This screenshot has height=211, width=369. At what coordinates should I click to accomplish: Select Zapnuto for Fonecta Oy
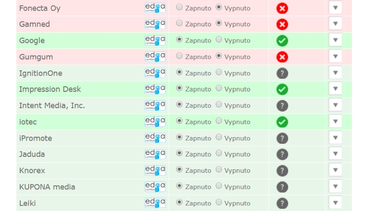[179, 7]
